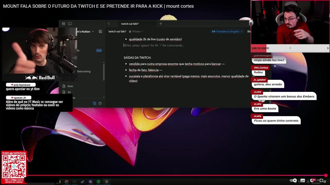Click the 'llaborating' sidebar entry
The image size is (330, 185).
pyautogui.click(x=84, y=71)
